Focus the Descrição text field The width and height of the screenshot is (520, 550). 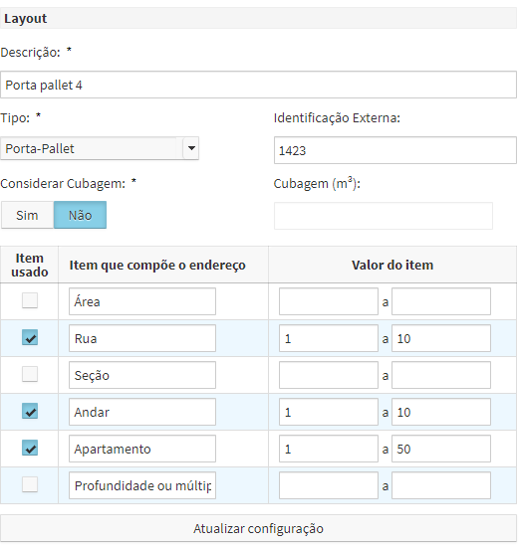[258, 85]
